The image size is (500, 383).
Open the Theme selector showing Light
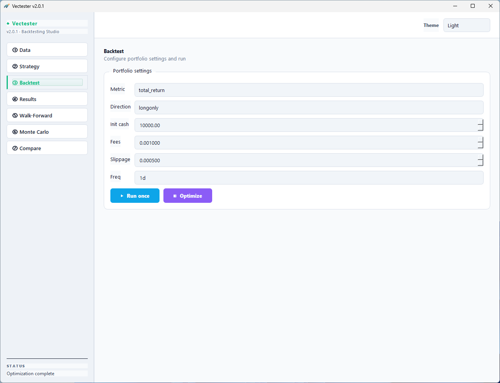466,25
